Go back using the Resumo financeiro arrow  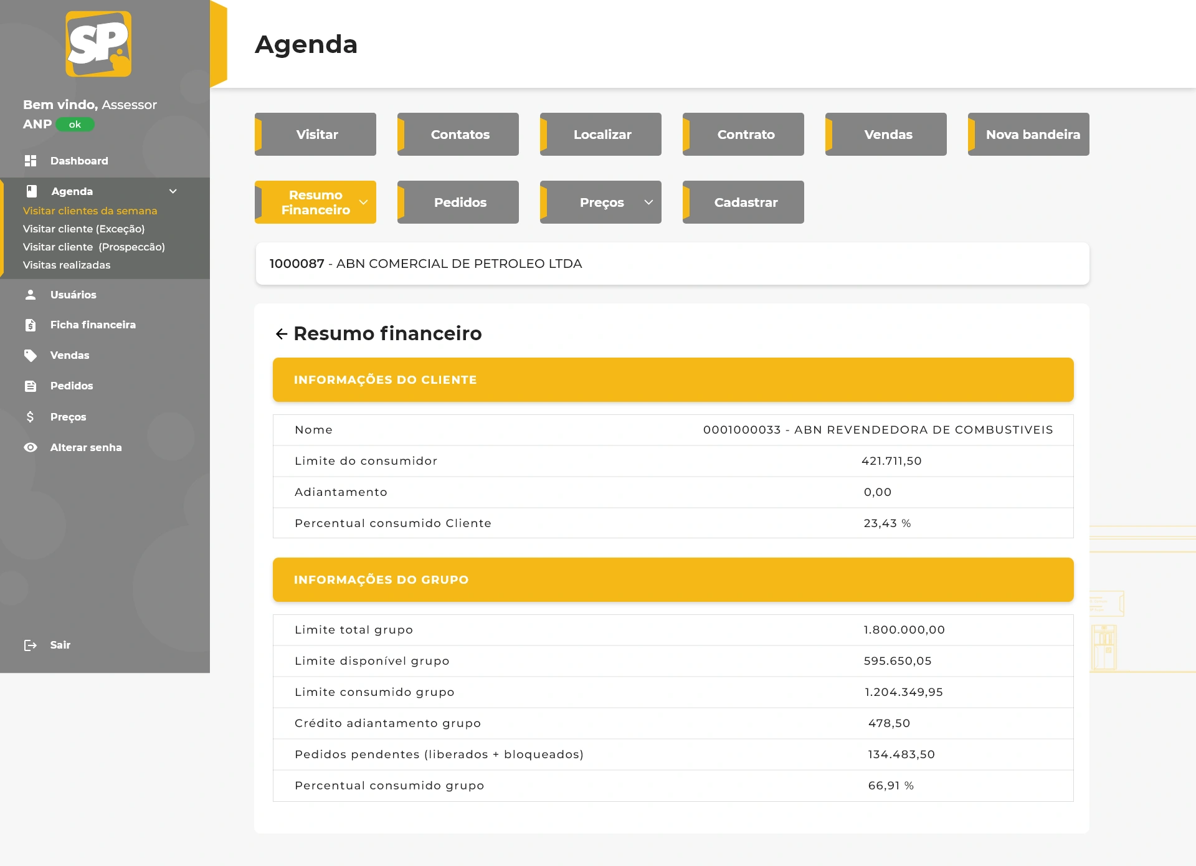(282, 334)
